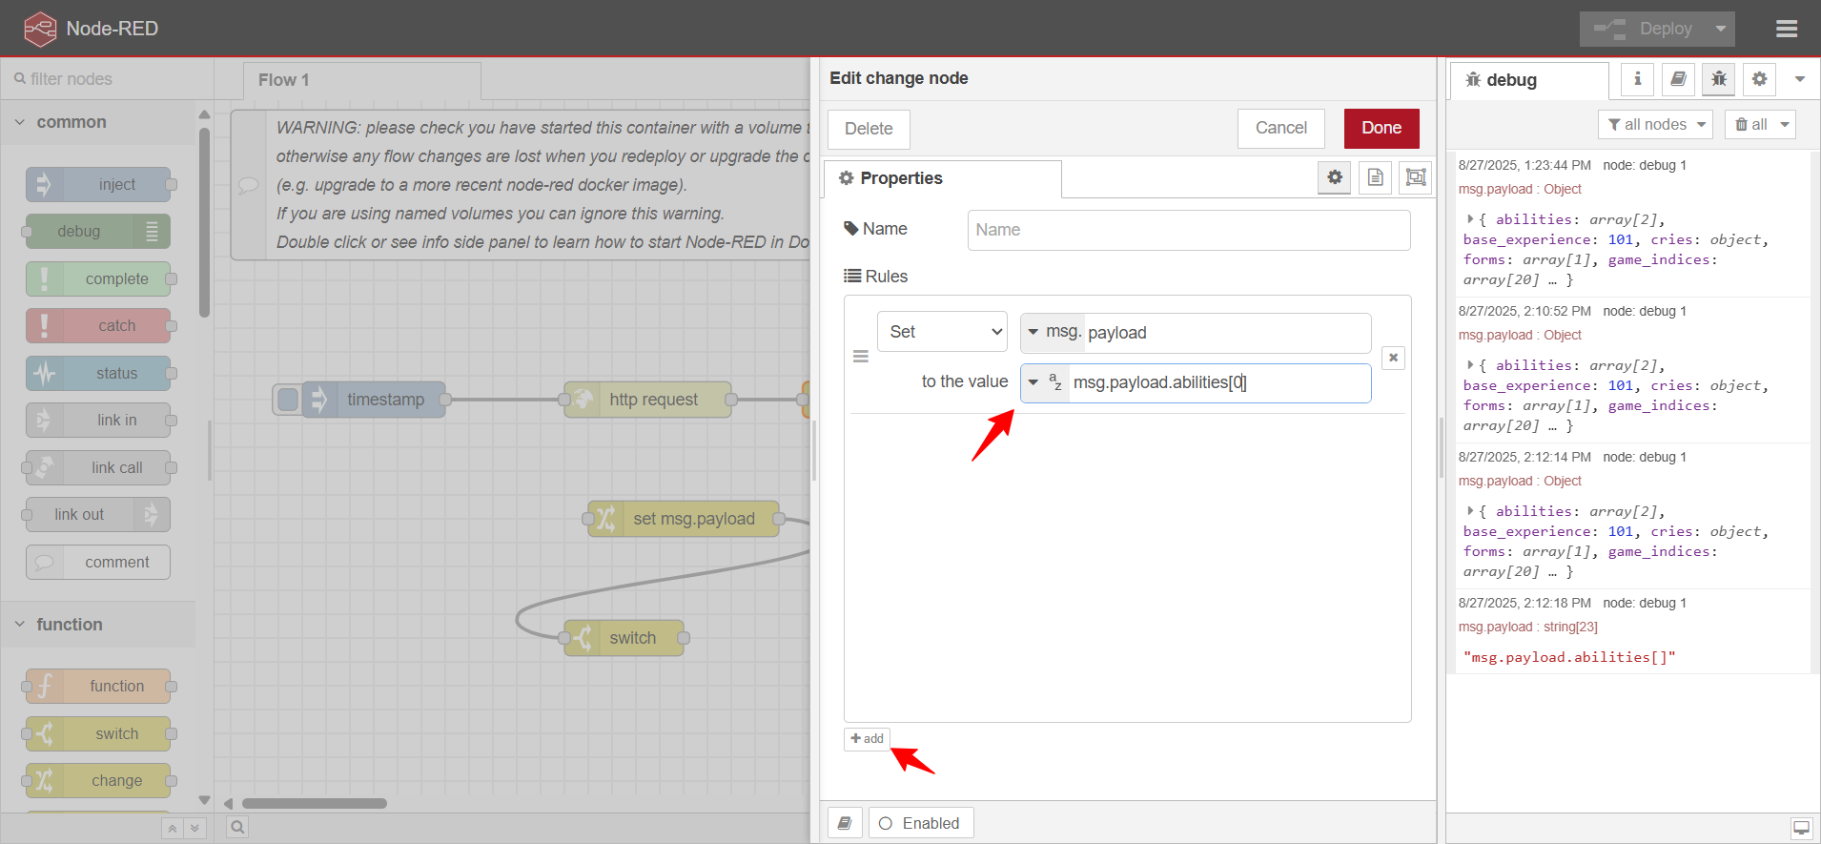Open the node appearance settings tab
The height and width of the screenshot is (844, 1821).
point(1416,177)
